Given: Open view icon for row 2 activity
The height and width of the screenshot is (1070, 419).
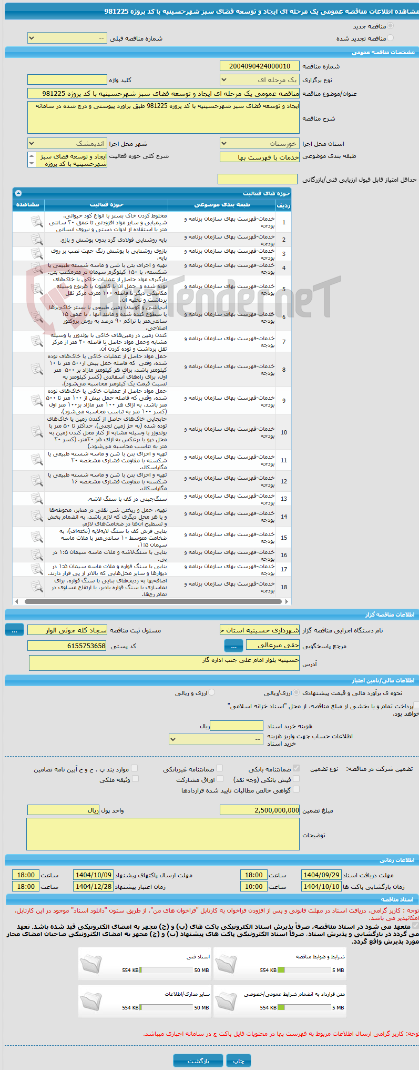Looking at the screenshot, I should click(36, 240).
